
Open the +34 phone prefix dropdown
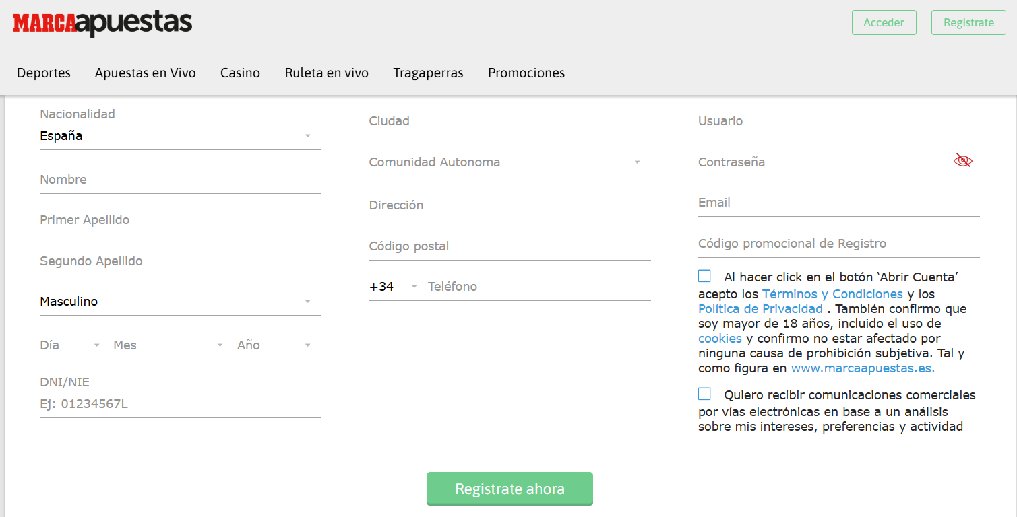click(x=394, y=287)
